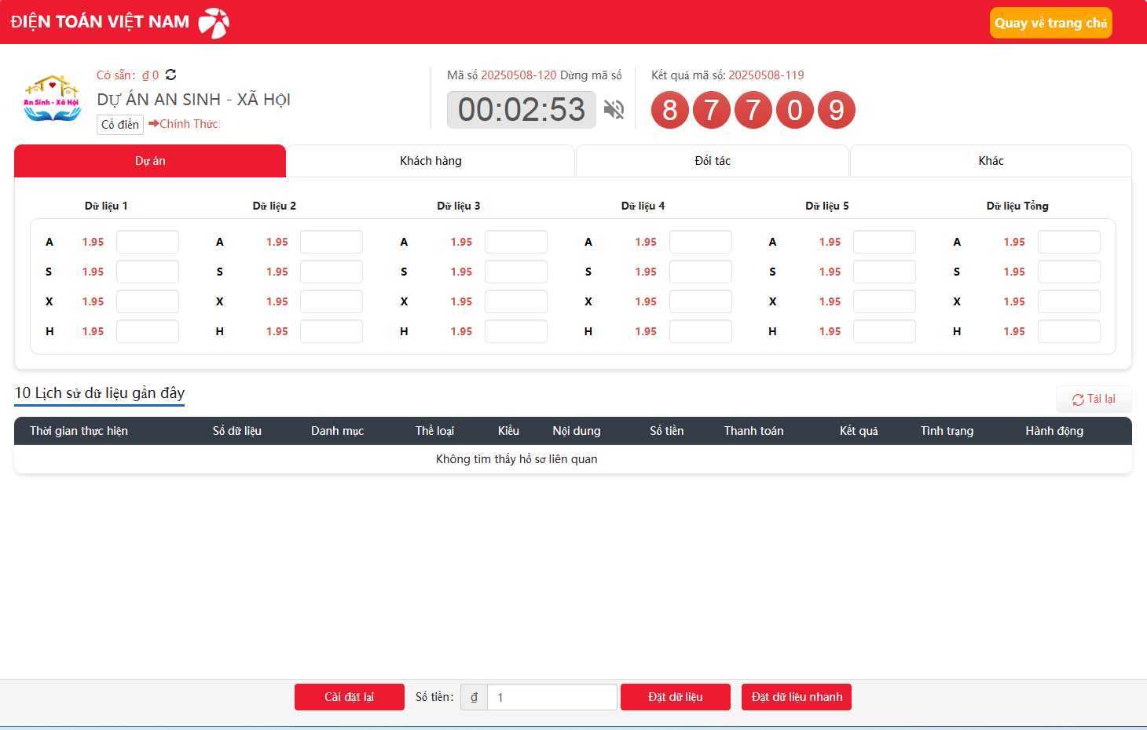Click the first result ball number 8
This screenshot has width=1147, height=730.
(669, 110)
